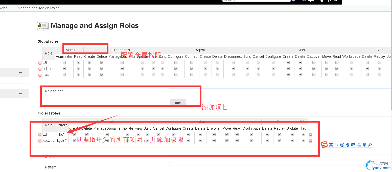Click the Tag column header in Project roles
392x172 pixels.
304,129
